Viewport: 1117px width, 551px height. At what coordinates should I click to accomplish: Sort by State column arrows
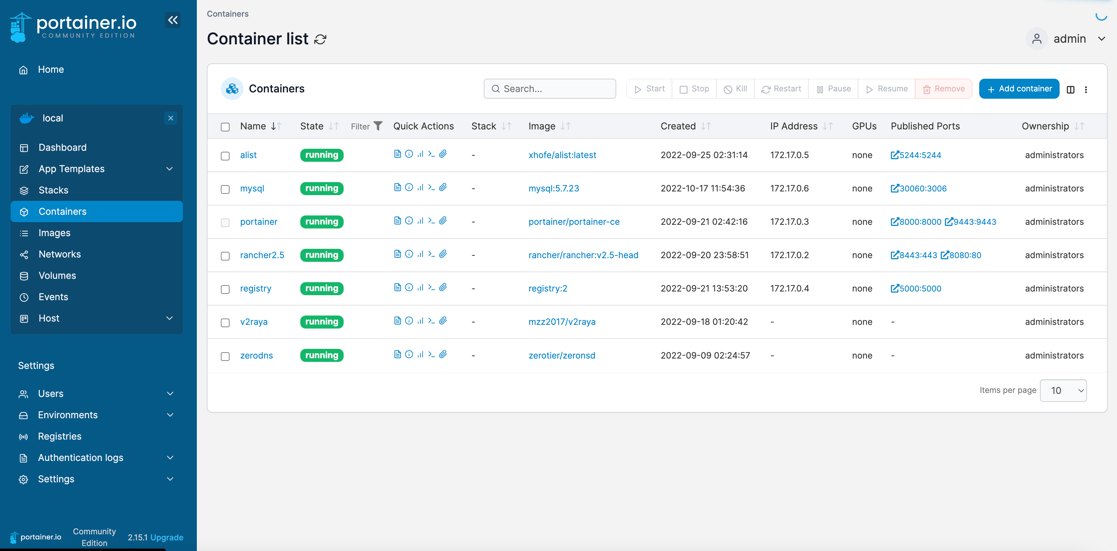point(333,126)
